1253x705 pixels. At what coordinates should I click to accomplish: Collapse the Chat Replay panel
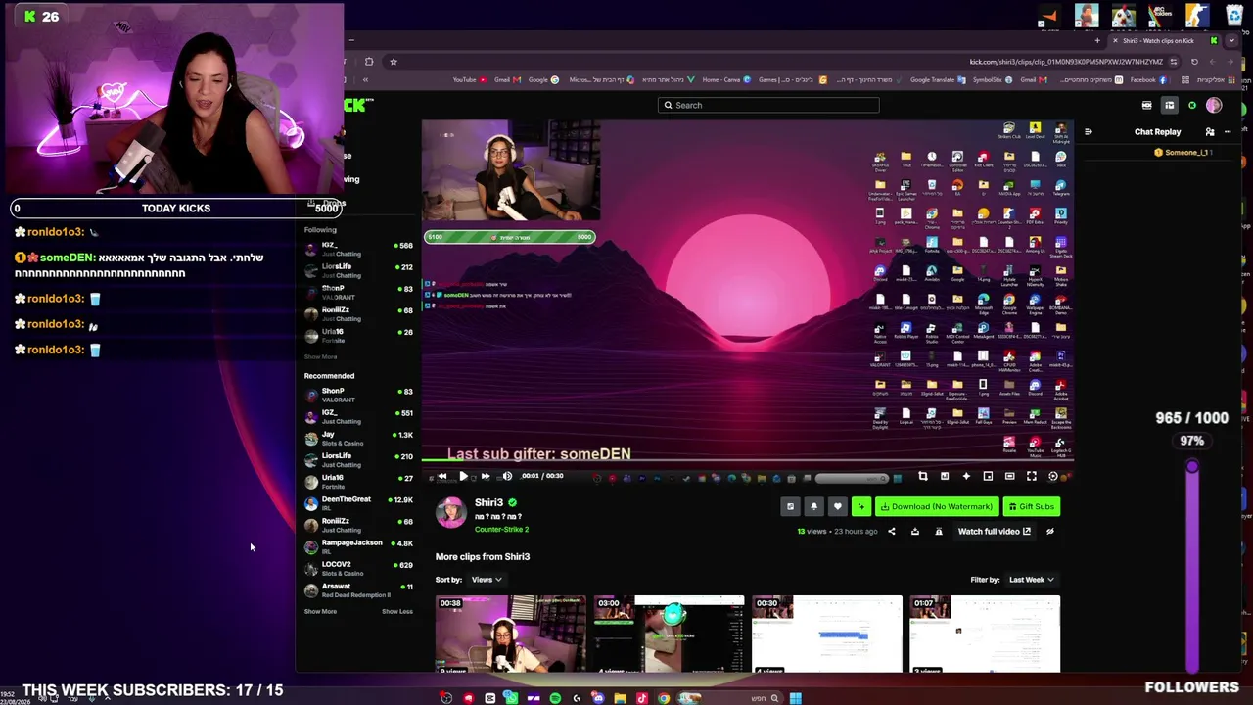pyautogui.click(x=1089, y=132)
